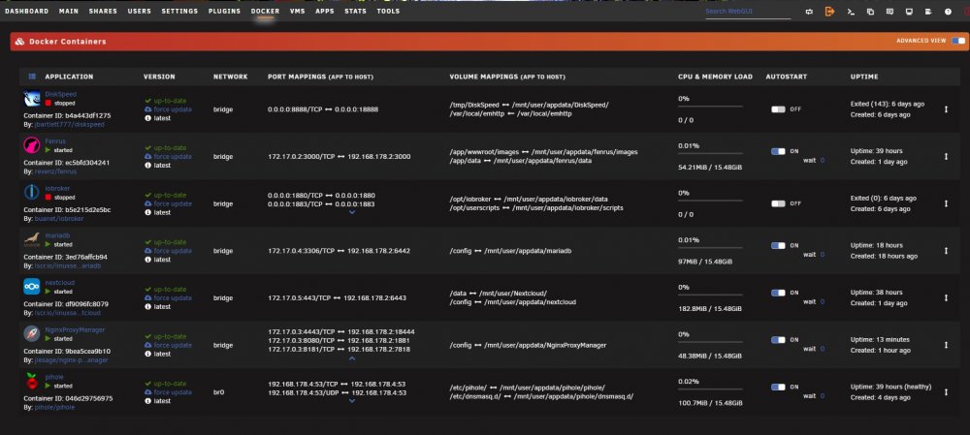Click the reorder arrow for pihole row

946,391
